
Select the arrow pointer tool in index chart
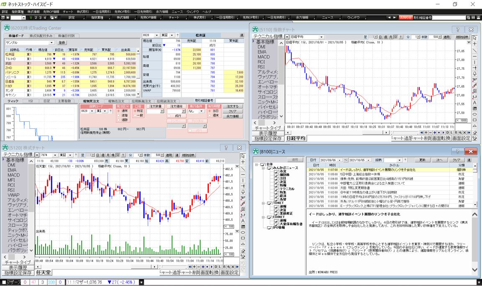475,38
